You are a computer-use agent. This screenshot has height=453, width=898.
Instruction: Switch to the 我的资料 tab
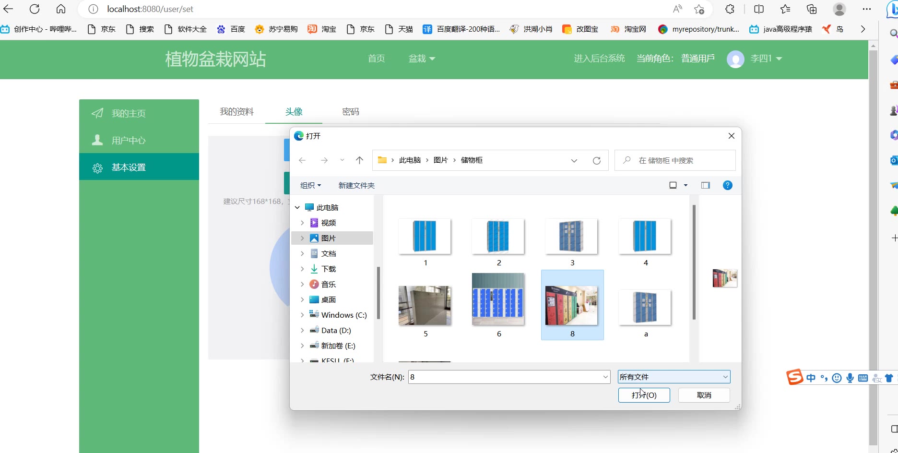tap(236, 112)
